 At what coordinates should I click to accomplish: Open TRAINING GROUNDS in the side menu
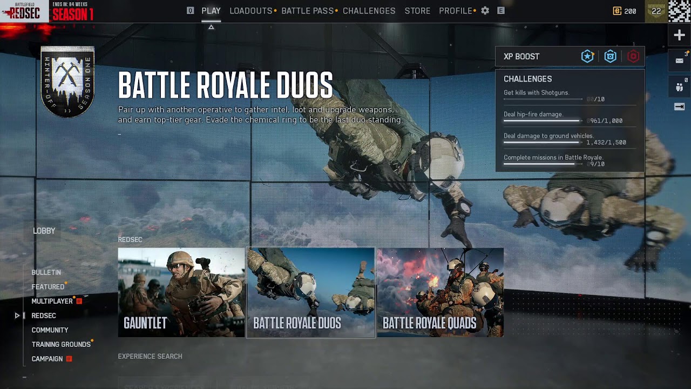click(x=61, y=344)
